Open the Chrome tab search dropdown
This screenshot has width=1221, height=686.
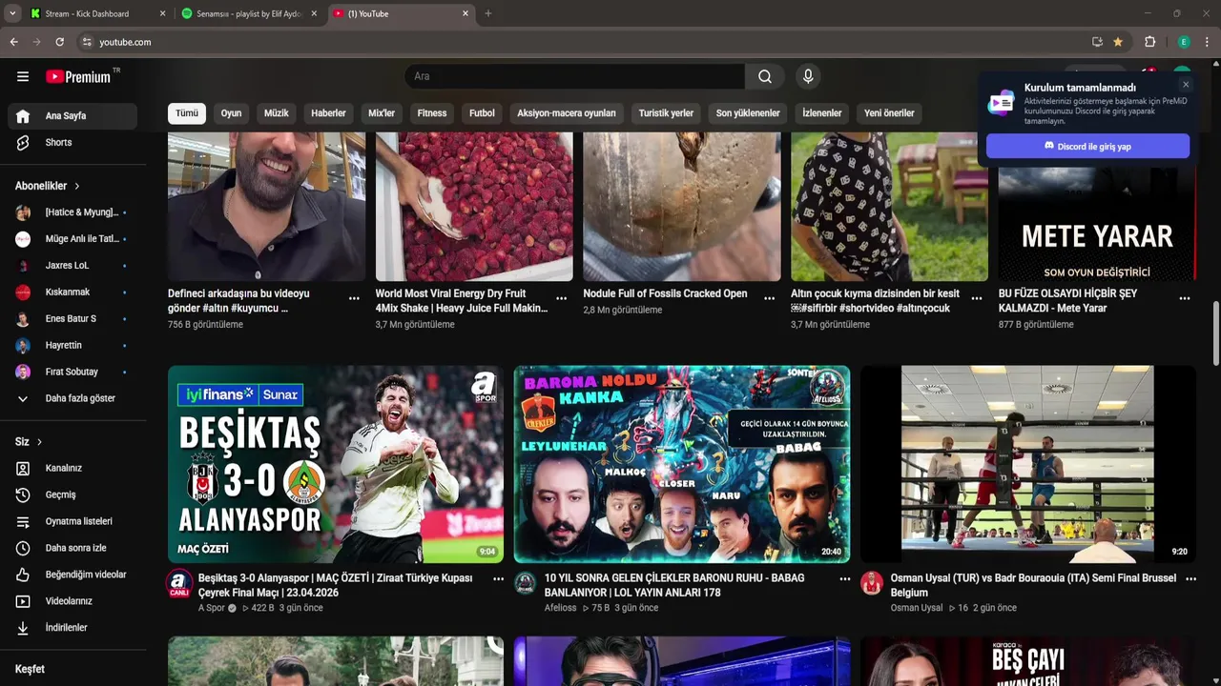(x=12, y=13)
